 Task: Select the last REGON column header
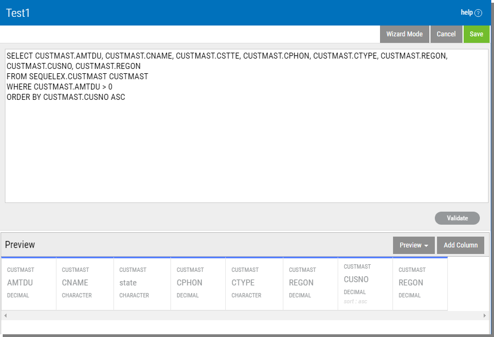point(420,283)
